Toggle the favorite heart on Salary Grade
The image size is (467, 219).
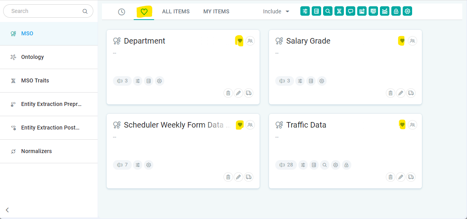(x=402, y=40)
